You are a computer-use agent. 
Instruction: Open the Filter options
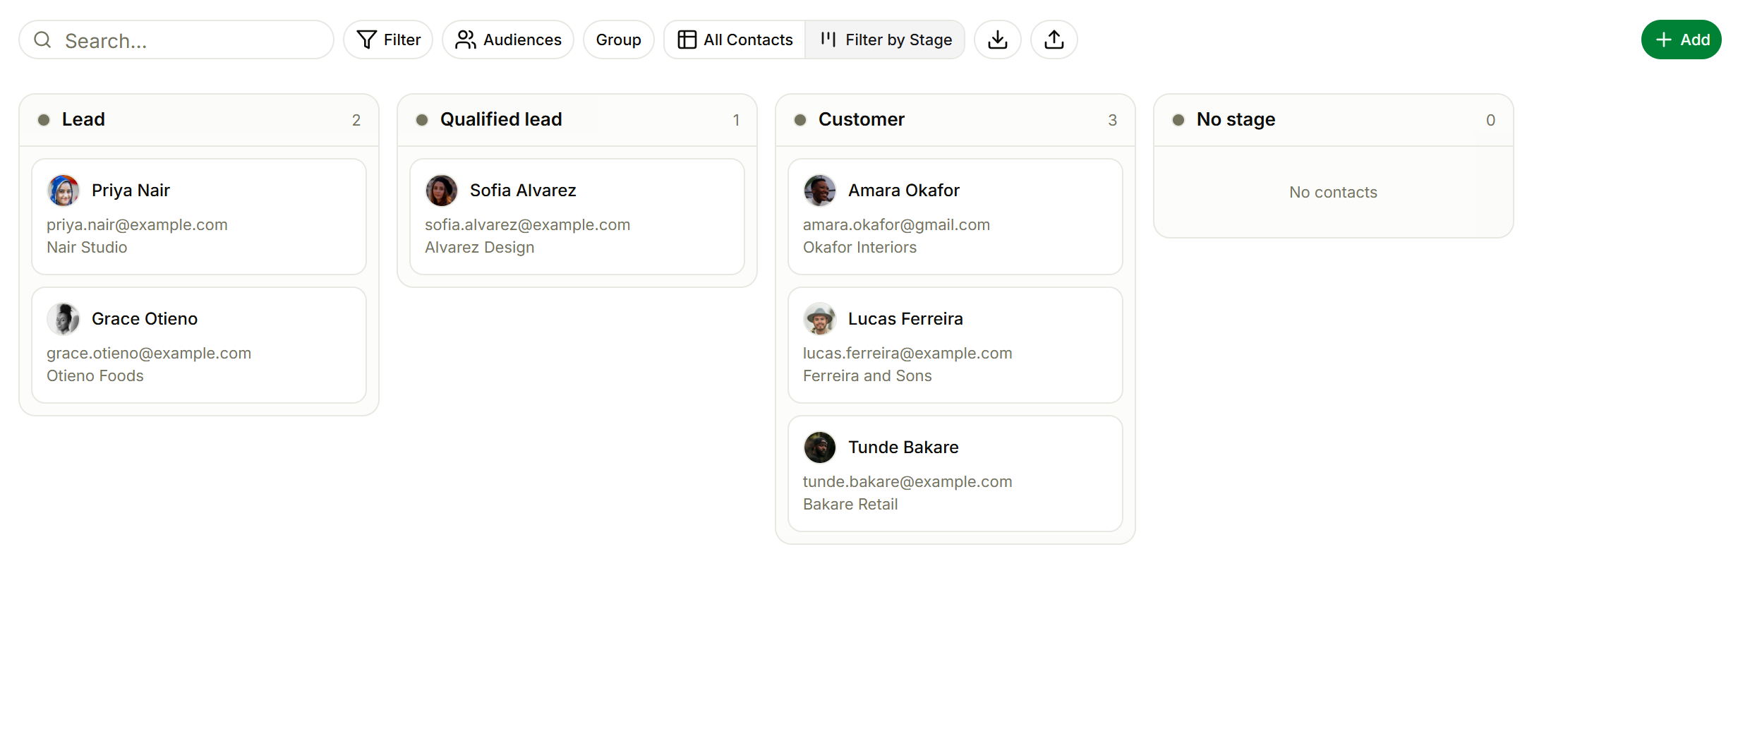(x=388, y=40)
